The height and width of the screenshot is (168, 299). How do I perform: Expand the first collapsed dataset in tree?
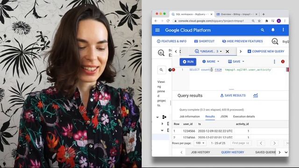pyautogui.click(x=162, y=124)
